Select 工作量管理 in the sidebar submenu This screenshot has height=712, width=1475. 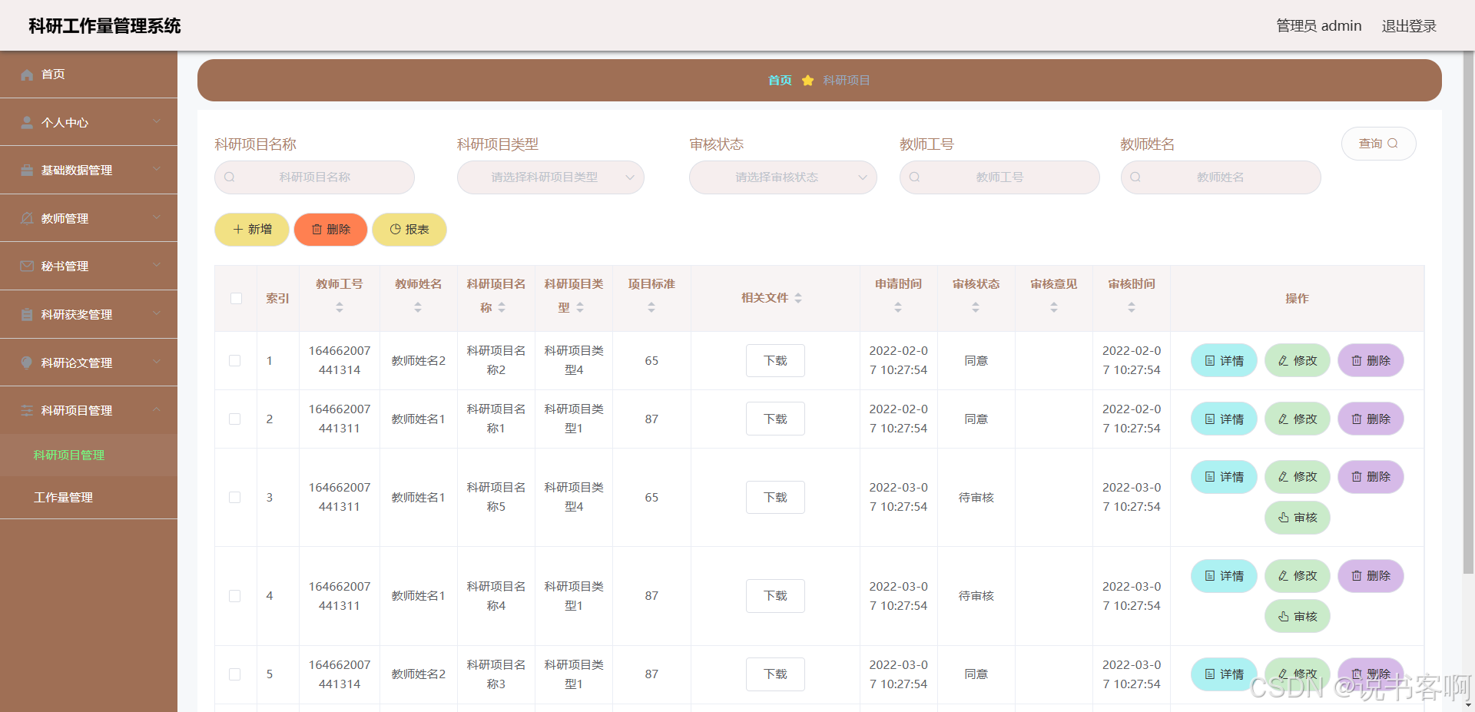tap(63, 498)
